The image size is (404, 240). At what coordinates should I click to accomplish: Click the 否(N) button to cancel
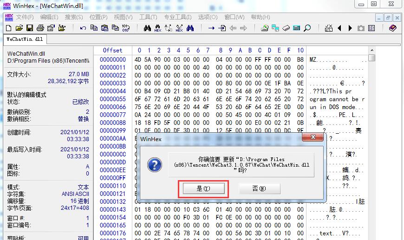(x=259, y=188)
